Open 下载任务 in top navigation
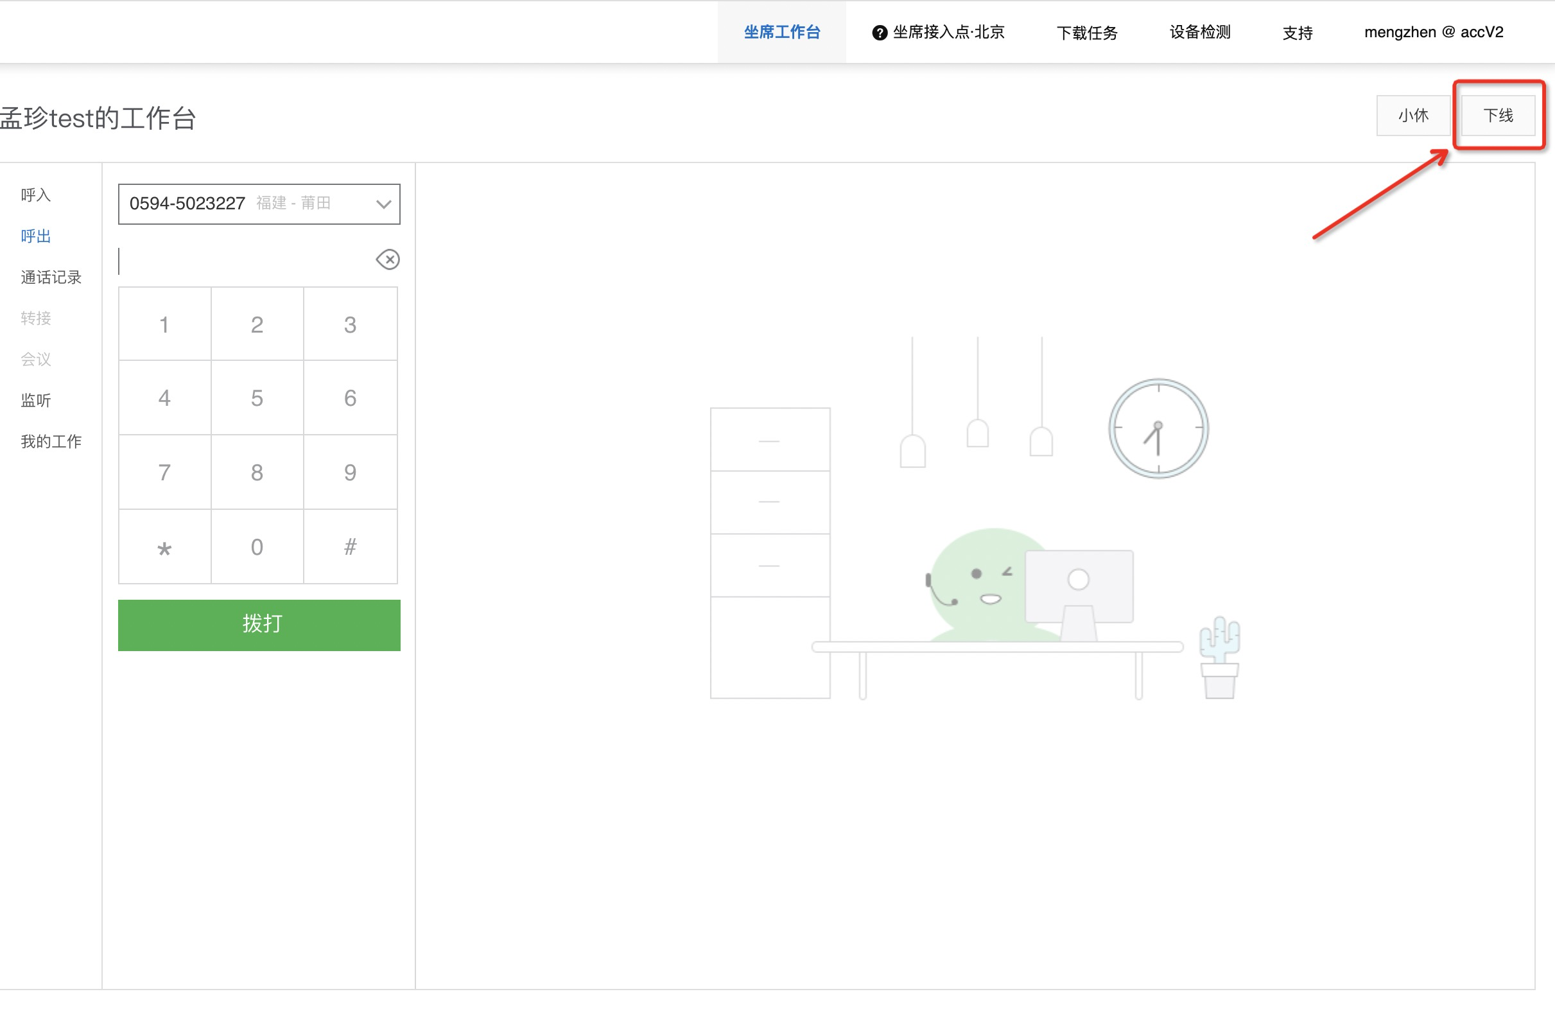Image resolution: width=1555 pixels, height=1012 pixels. (1087, 33)
